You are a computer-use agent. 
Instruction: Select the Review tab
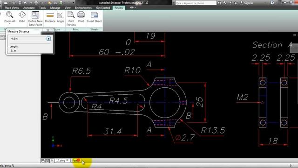[119, 8]
